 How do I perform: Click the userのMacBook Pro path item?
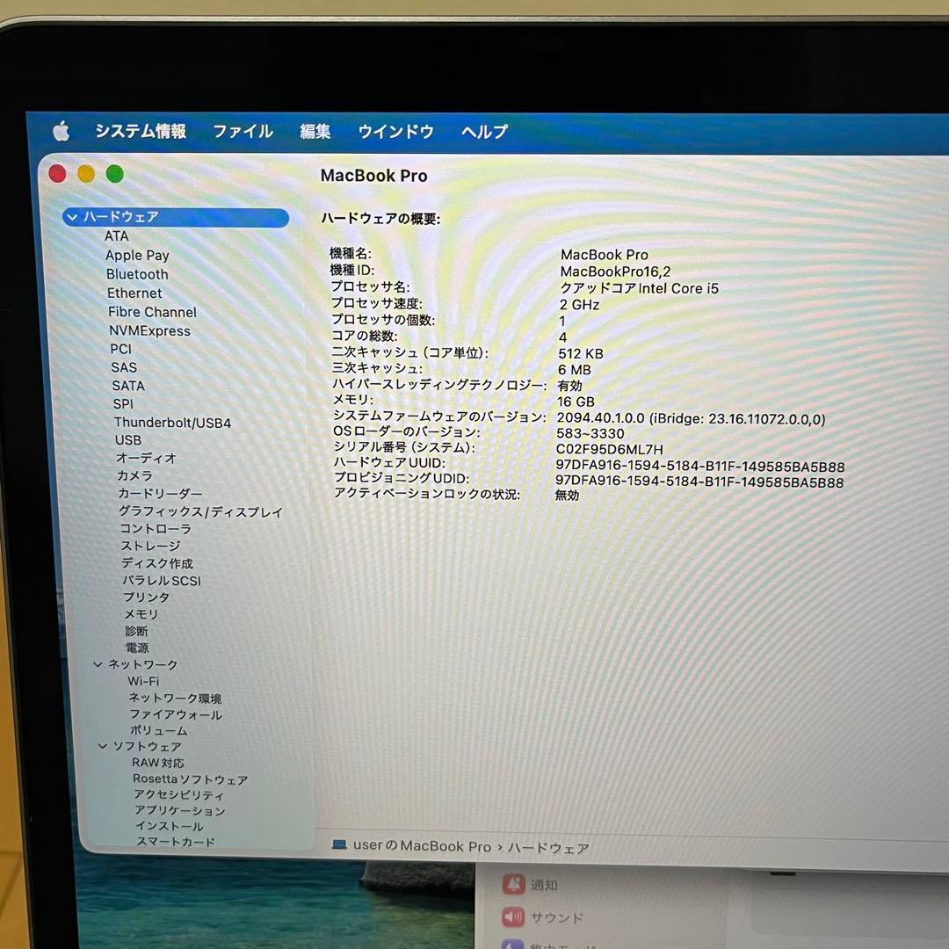coord(422,845)
